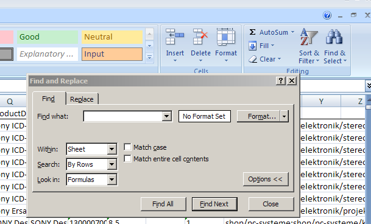Open Excel Help question mark icon
371x224 pixels.
pyautogui.click(x=327, y=15)
